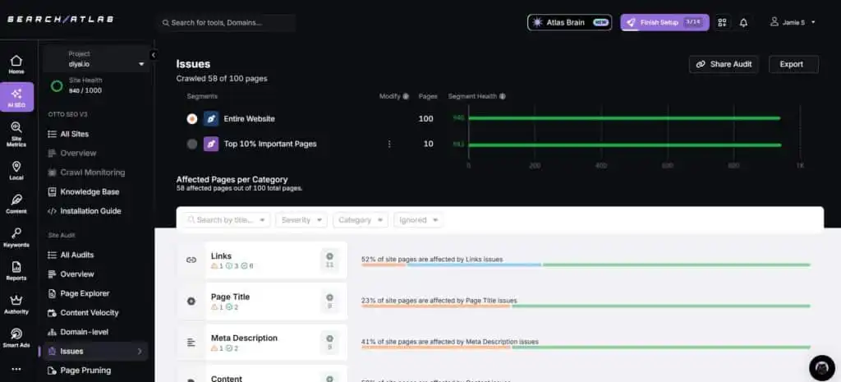841x382 pixels.
Task: Open Home in the left rail
Action: (16, 64)
